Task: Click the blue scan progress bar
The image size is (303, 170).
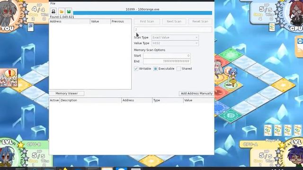Action: (x=143, y=13)
